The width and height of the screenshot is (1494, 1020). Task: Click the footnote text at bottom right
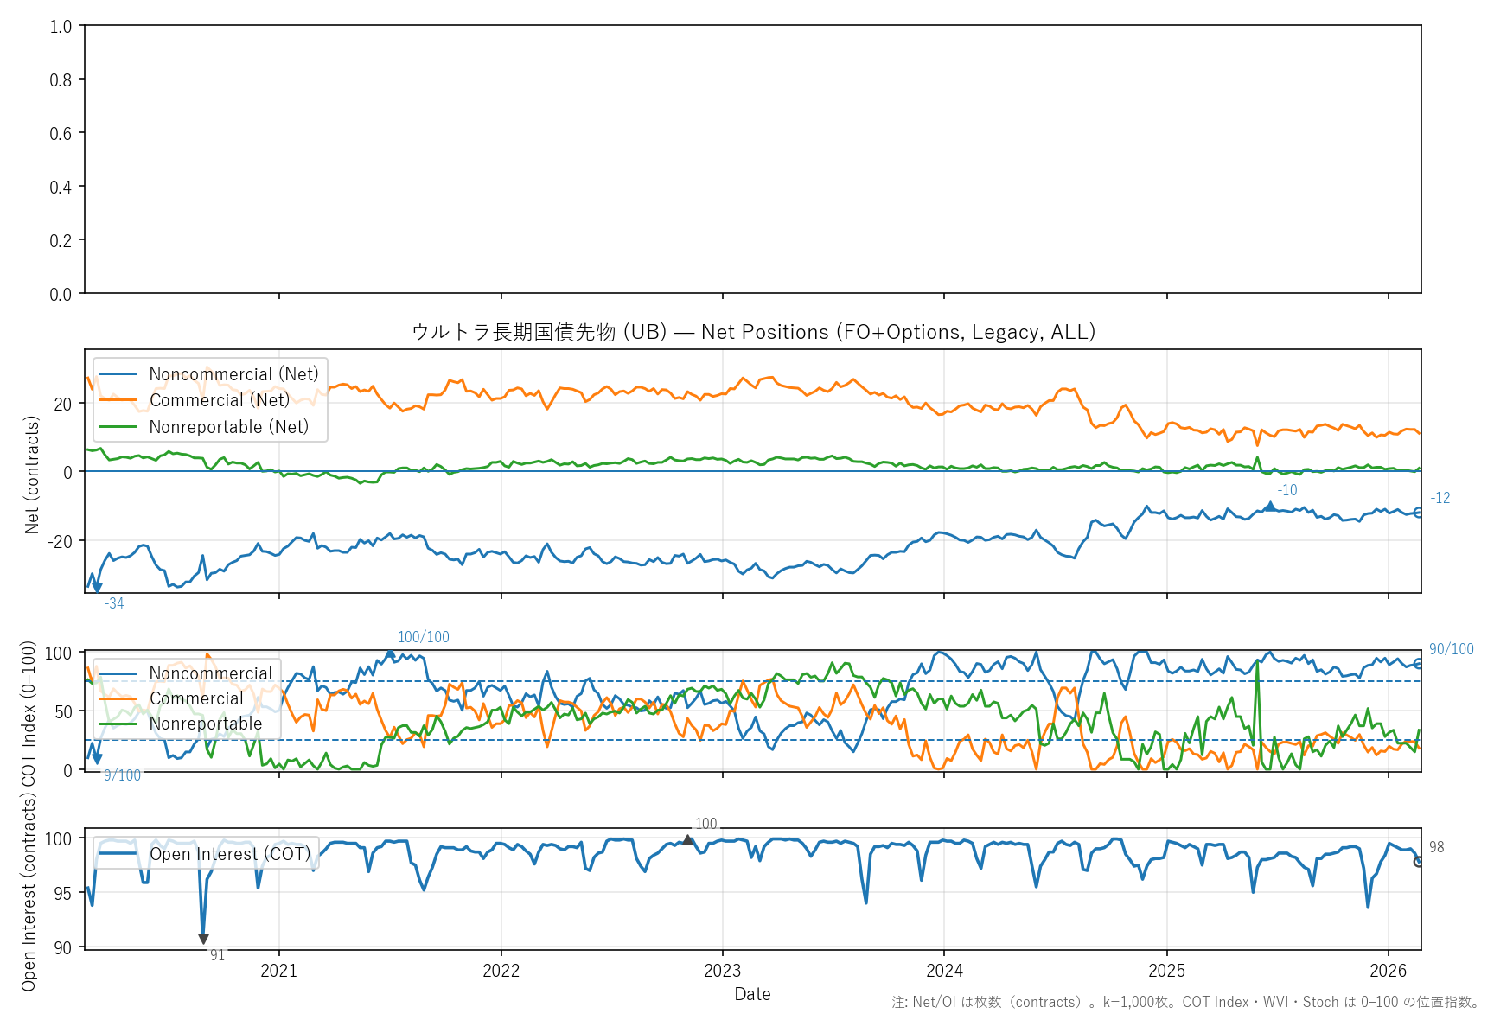pyautogui.click(x=1185, y=1002)
